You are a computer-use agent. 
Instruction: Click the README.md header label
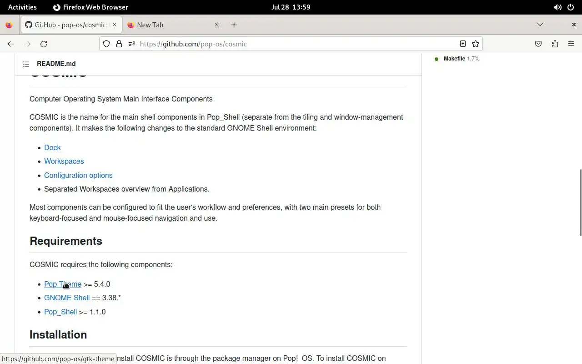pyautogui.click(x=56, y=64)
